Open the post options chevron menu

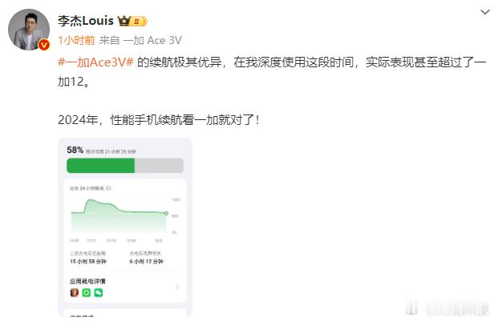point(484,13)
